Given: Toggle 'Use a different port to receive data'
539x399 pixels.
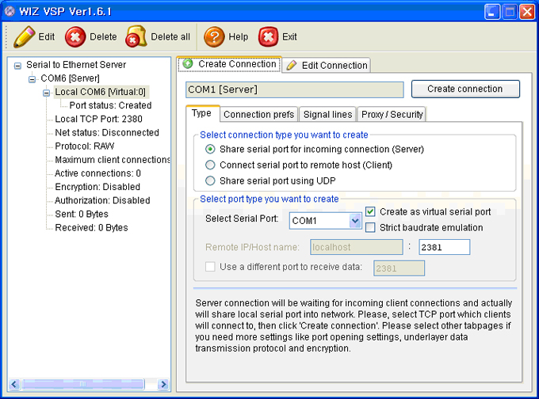Looking at the screenshot, I should click(210, 267).
